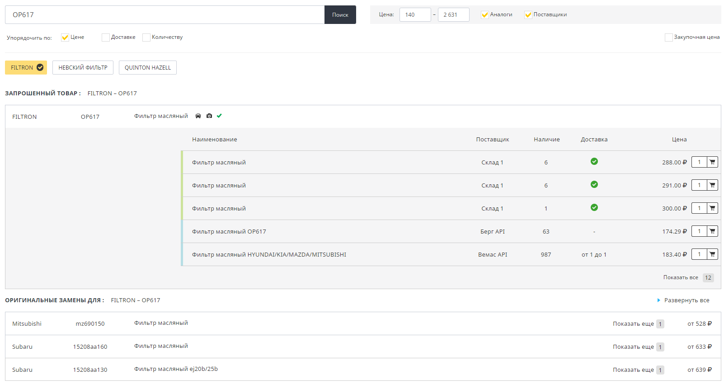
Task: Click part number 15208aa130
Action: point(90,370)
